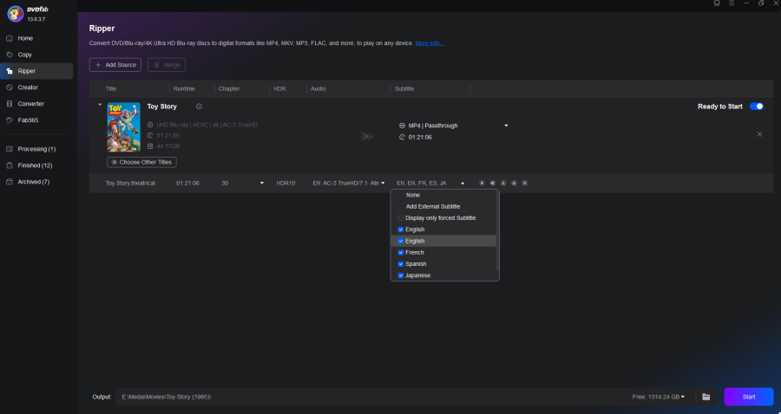Uncheck the Japanese subtitle checkbox

point(400,275)
